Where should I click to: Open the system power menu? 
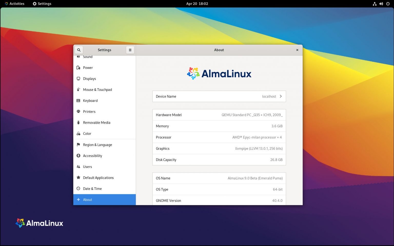[x=388, y=4]
